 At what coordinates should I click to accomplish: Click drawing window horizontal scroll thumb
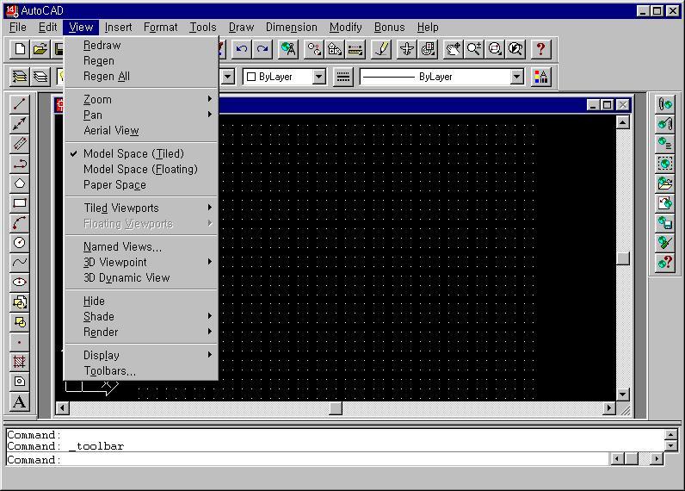point(336,408)
